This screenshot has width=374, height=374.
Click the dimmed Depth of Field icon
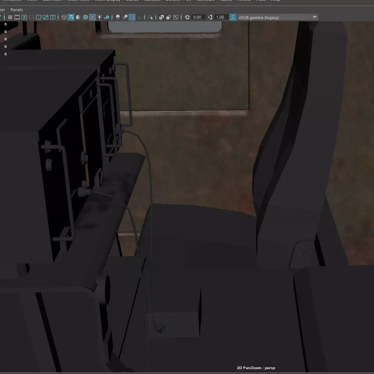[139, 17]
